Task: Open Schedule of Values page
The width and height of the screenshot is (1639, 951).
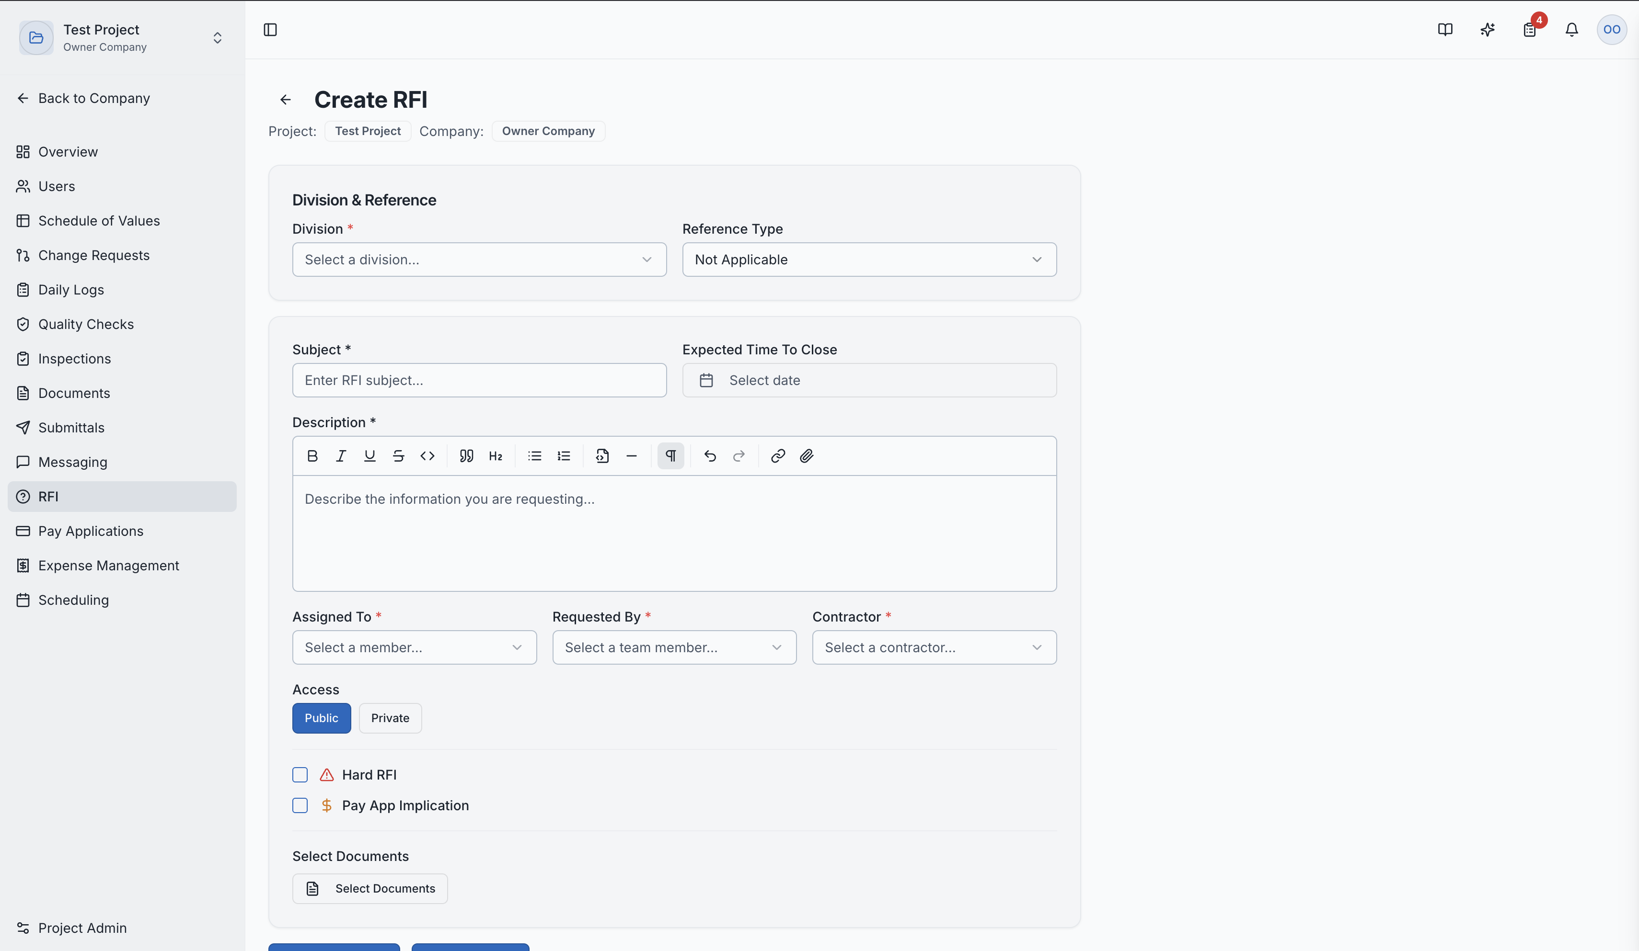Action: tap(122, 221)
